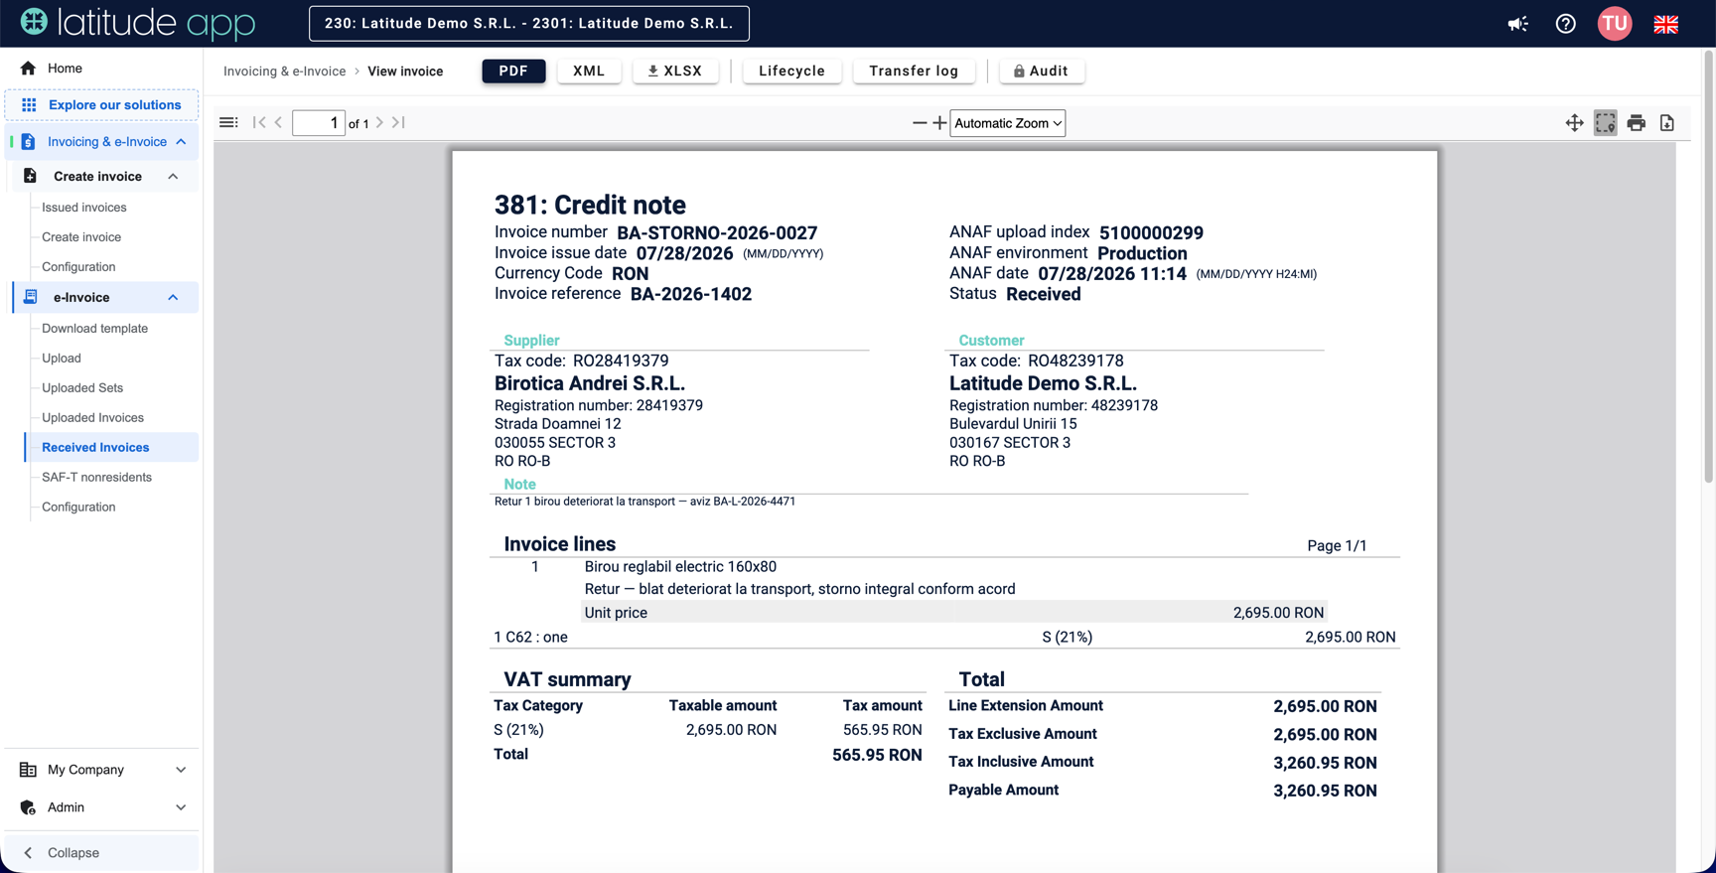
Task: Switch to the PDF view button
Action: [513, 72]
